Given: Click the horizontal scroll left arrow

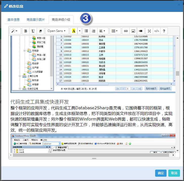Looking at the screenshot, I should (11, 155).
